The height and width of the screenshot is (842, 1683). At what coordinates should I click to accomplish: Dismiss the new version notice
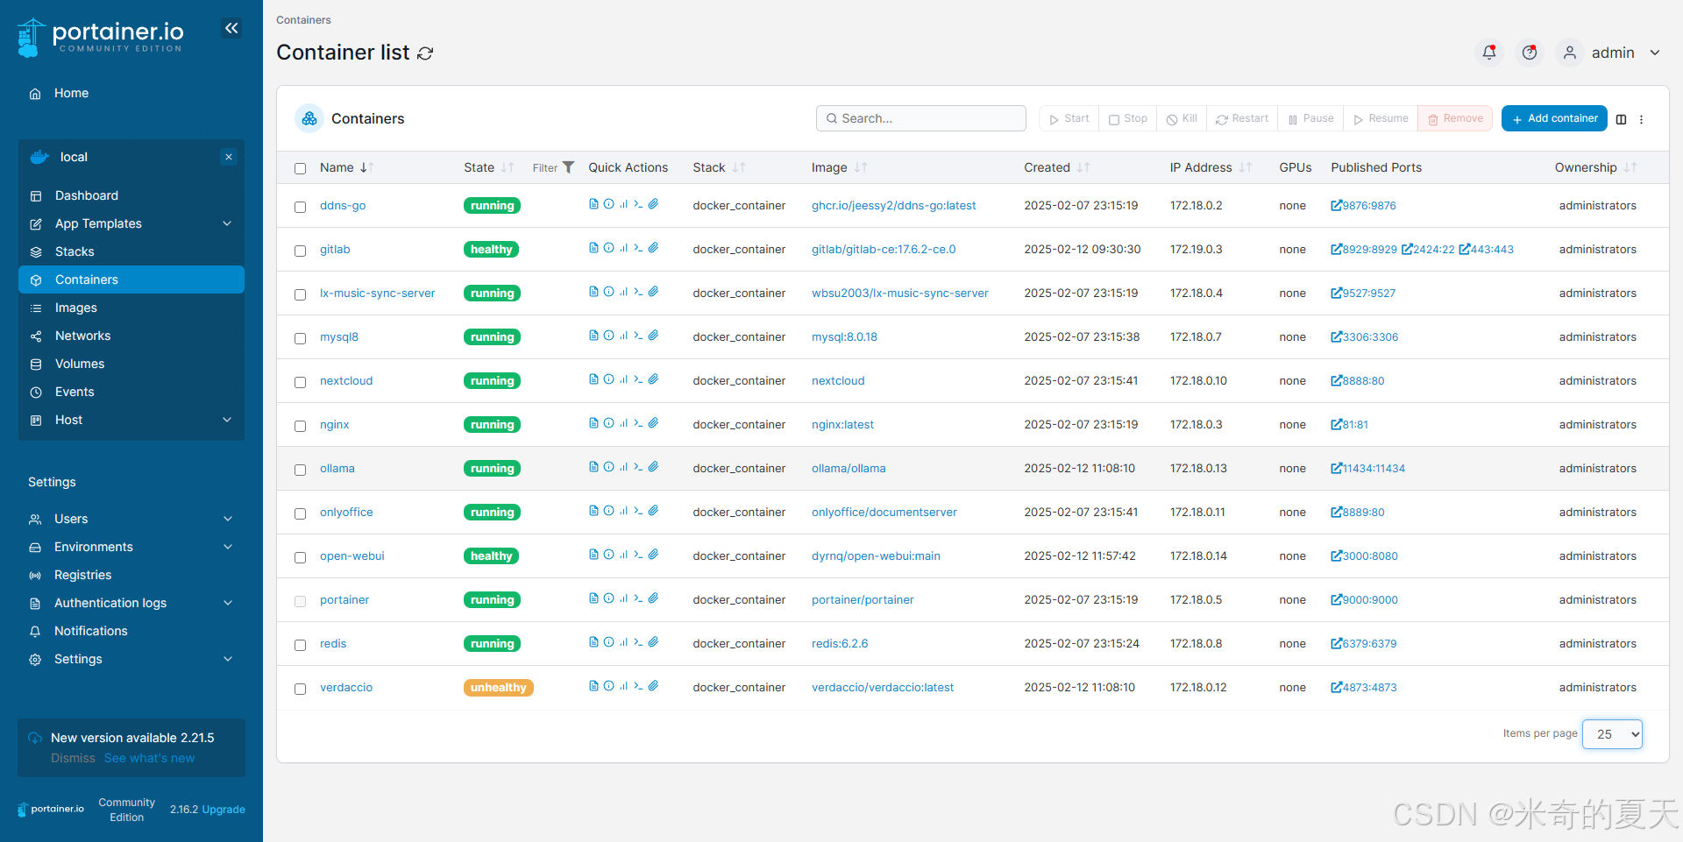pos(73,758)
